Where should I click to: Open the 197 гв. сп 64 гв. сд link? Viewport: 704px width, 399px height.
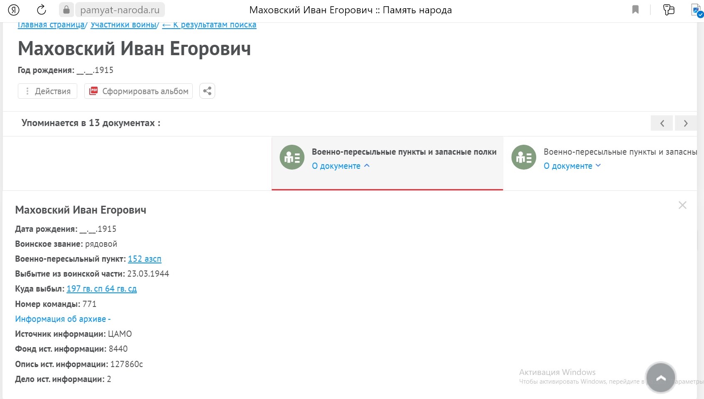[x=101, y=289]
